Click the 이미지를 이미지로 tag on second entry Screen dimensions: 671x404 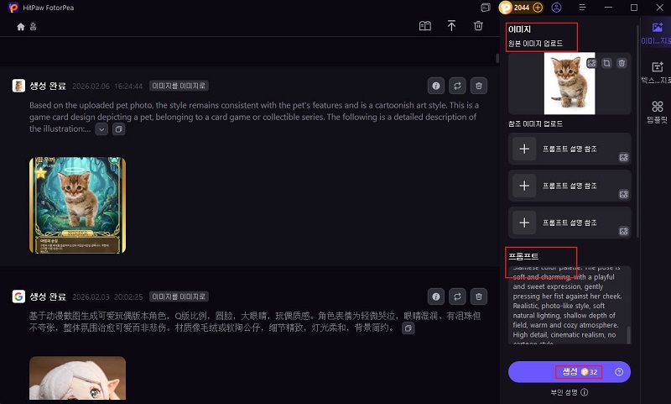179,296
